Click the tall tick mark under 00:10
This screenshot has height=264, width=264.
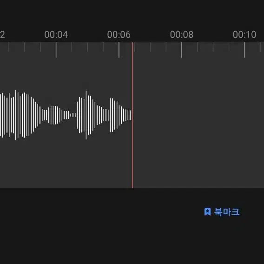click(x=244, y=50)
